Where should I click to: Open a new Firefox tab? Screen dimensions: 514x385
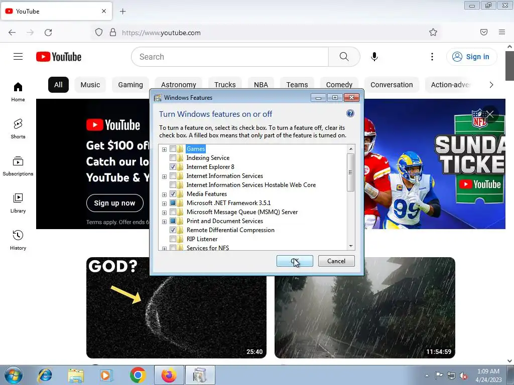coord(123,12)
